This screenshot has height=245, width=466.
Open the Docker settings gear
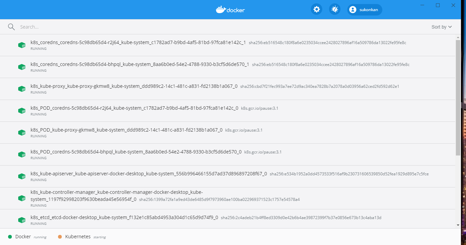[316, 9]
